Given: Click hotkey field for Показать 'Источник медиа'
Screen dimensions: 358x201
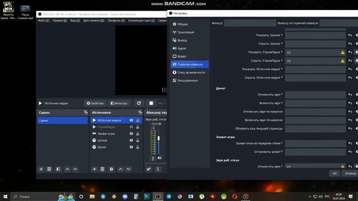Looking at the screenshot, I should [315, 69].
